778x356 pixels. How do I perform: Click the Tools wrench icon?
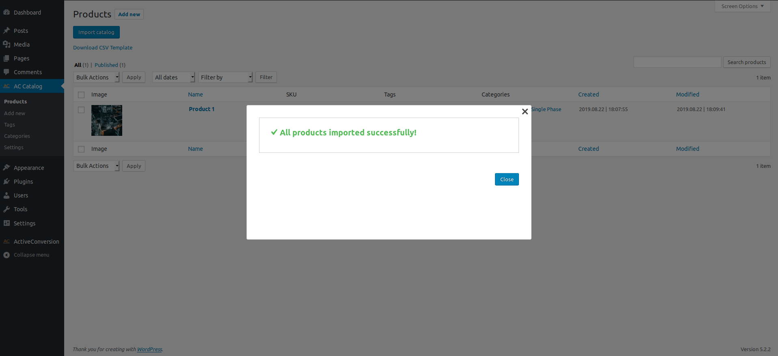[6, 209]
